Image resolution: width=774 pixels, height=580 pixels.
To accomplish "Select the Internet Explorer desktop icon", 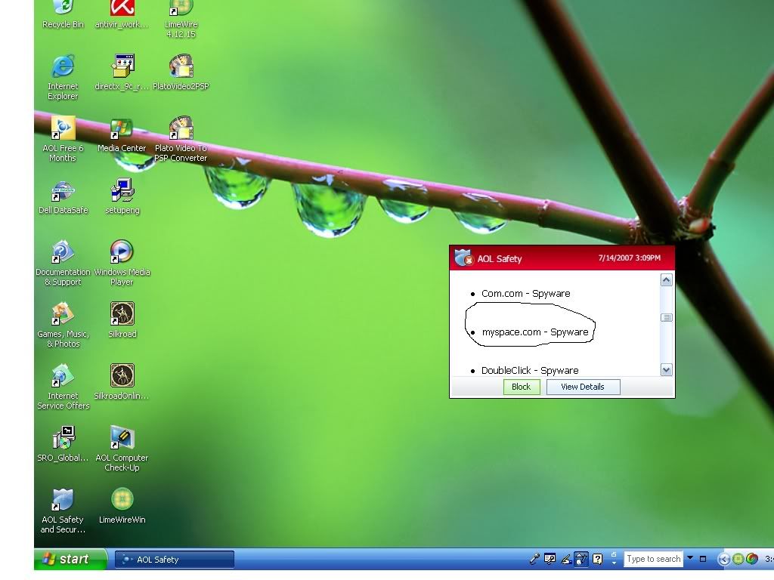I will (x=63, y=66).
